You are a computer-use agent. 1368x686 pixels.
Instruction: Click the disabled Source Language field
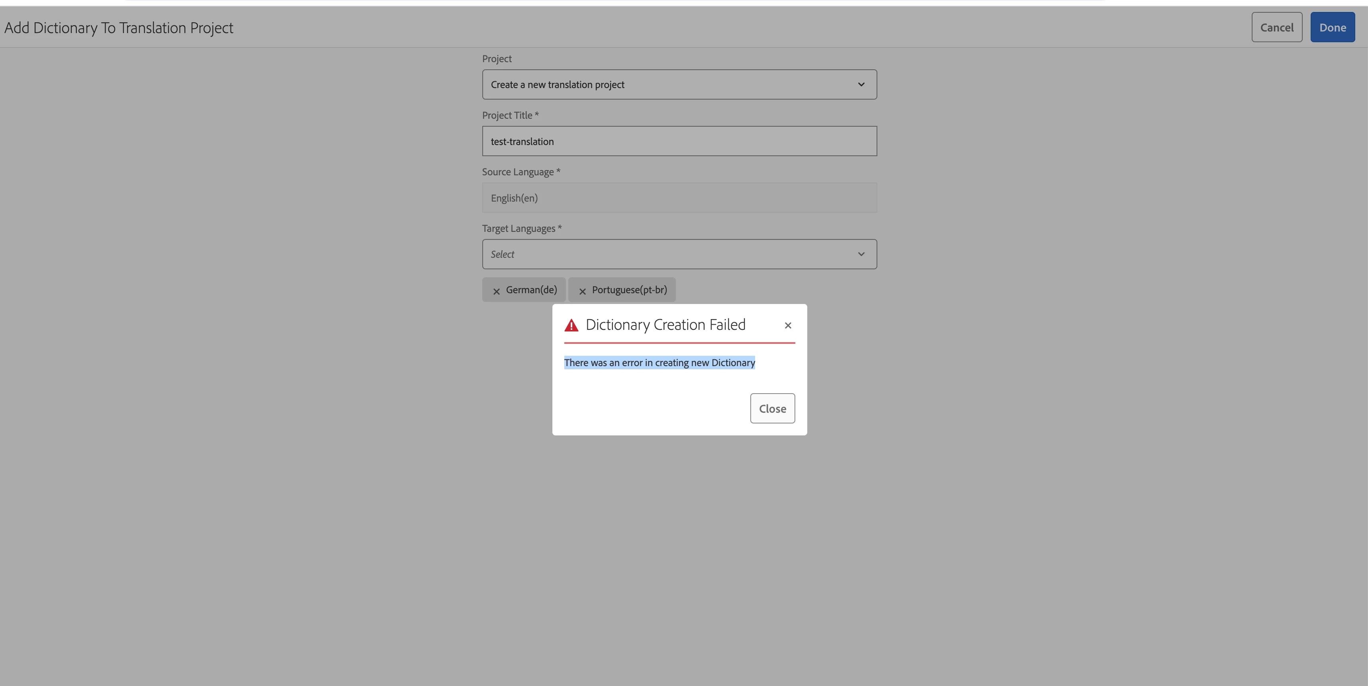tap(679, 198)
